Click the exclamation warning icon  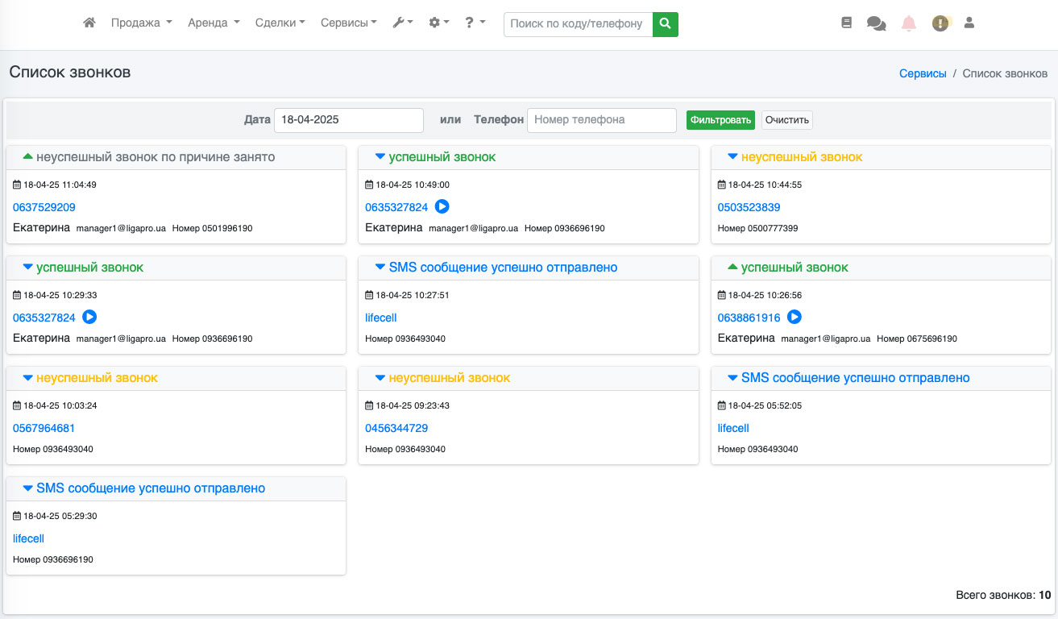pyautogui.click(x=940, y=23)
